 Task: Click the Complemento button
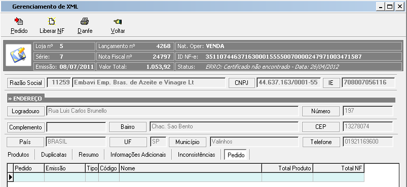[x=25, y=127]
